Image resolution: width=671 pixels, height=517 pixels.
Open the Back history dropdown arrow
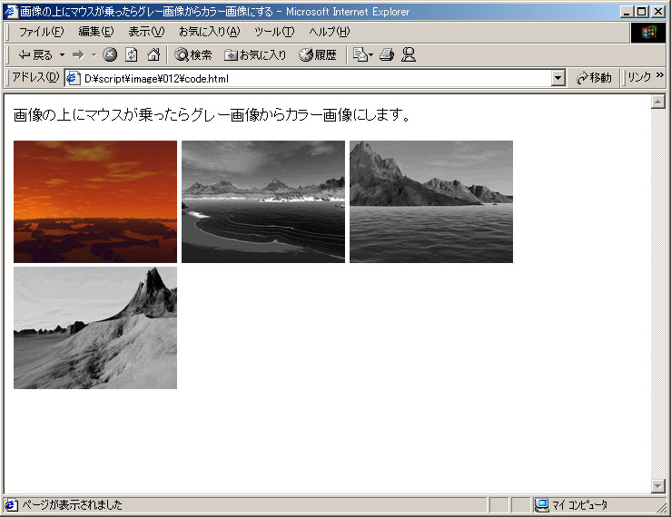[x=62, y=54]
